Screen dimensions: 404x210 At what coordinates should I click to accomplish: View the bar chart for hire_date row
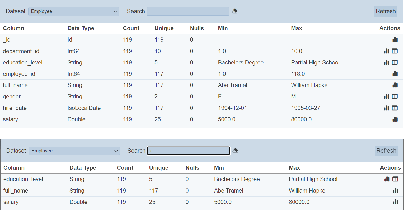pos(387,108)
